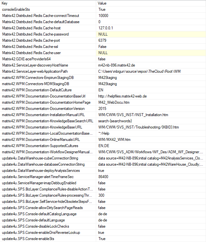206x242 pixels.
Task: Select the Documentation-KnowledgeBaseURL key
Action: (48, 127)
